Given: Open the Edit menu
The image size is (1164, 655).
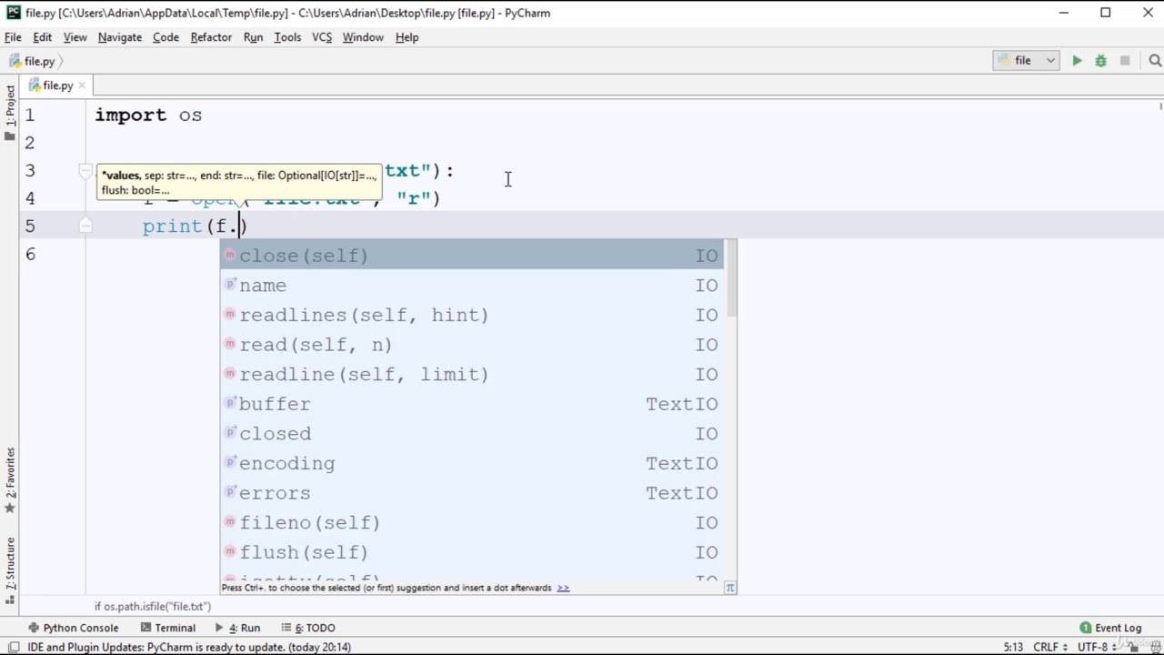Looking at the screenshot, I should (43, 37).
